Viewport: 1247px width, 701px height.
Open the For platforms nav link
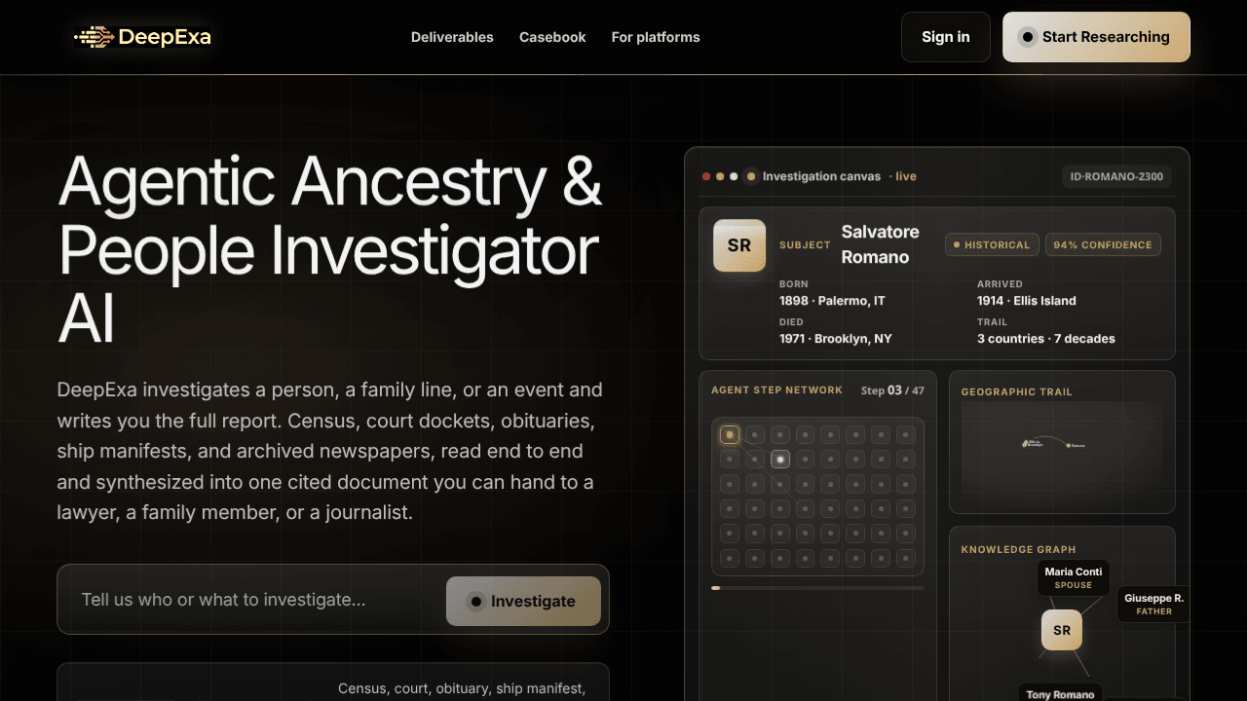point(656,37)
